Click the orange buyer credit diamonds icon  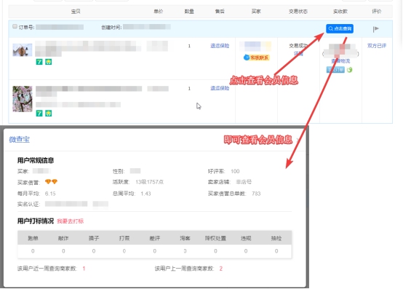pyautogui.click(x=51, y=182)
